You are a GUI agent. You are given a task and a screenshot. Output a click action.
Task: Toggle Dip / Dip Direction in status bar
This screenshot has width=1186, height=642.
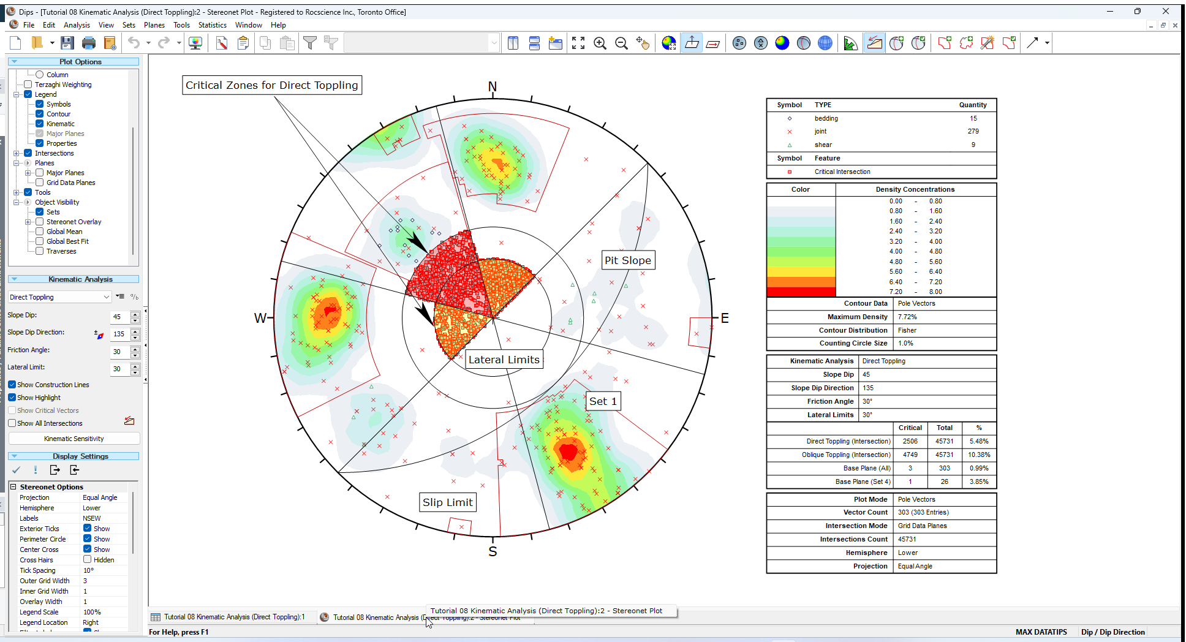click(1112, 632)
